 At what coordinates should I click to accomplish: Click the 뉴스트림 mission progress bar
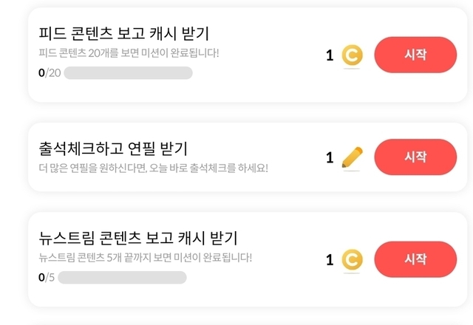pyautogui.click(x=122, y=278)
